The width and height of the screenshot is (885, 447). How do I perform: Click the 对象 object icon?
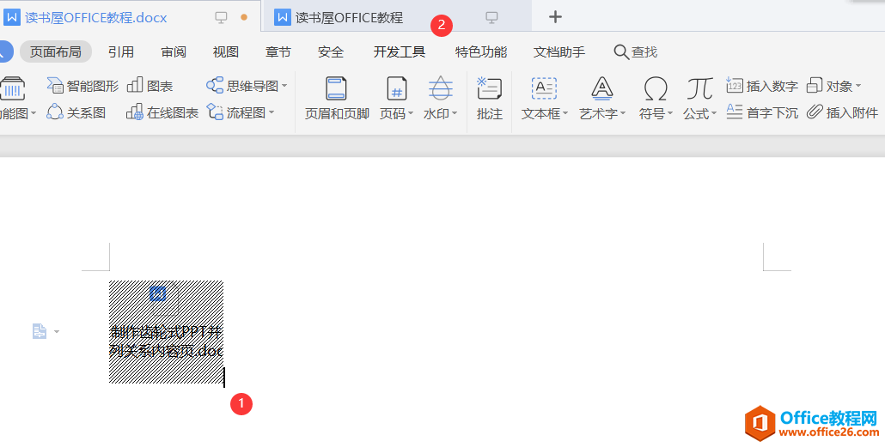click(815, 86)
